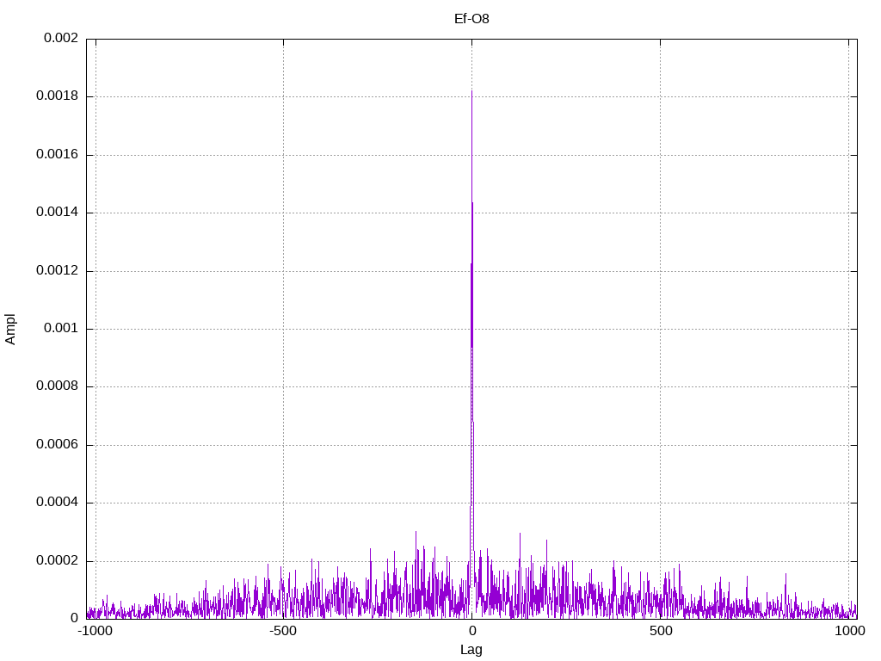Click the y-axis tick value 0.0012
The image size is (881, 661).
[57, 271]
